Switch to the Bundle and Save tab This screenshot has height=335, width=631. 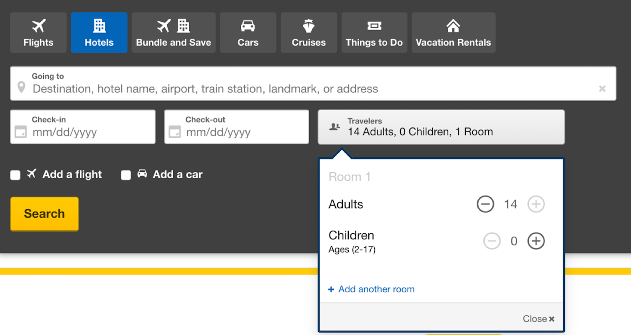[174, 33]
